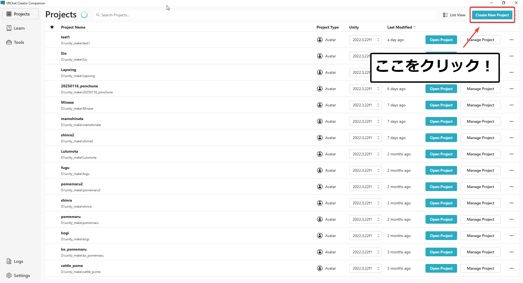Sort projects by Project Name header
523x283 pixels.
tap(73, 27)
